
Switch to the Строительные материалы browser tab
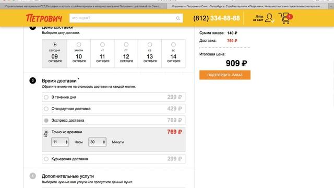click(x=83, y=6)
